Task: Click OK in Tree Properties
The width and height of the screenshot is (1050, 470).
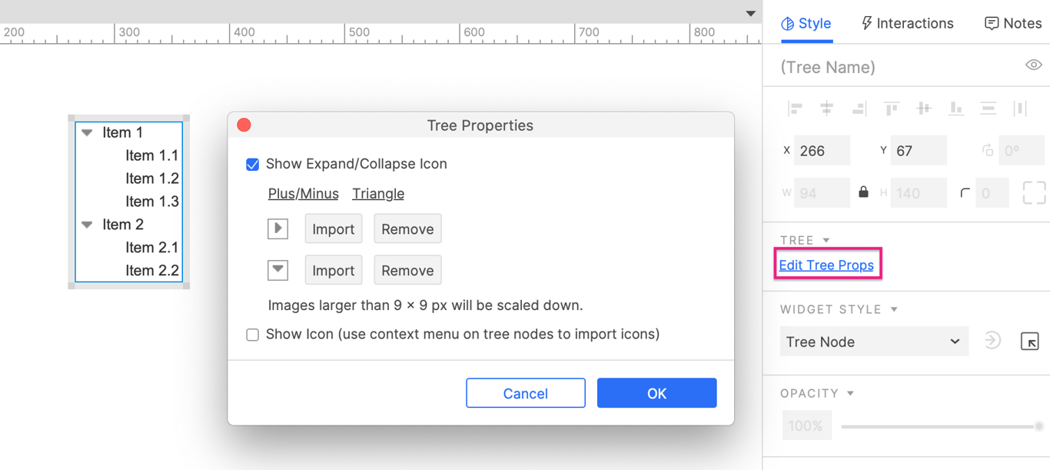Action: [656, 393]
